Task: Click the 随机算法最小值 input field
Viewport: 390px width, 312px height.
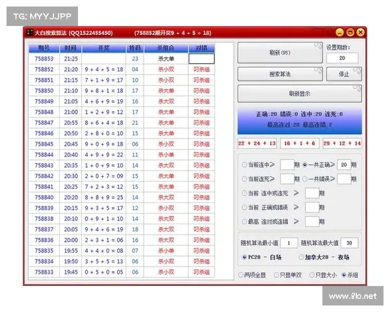Action: [x=289, y=243]
